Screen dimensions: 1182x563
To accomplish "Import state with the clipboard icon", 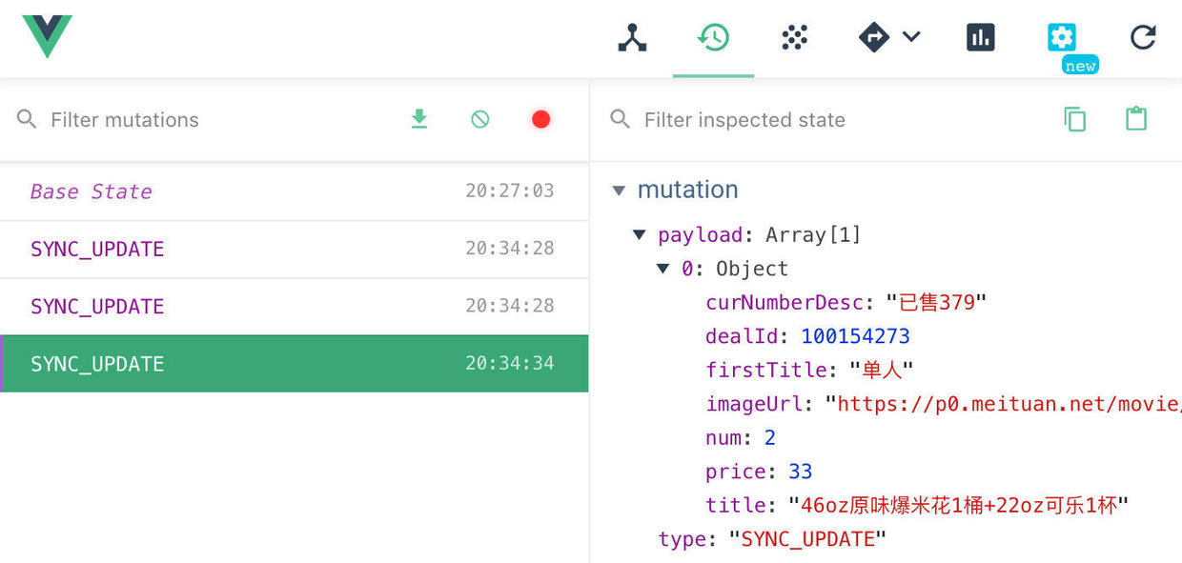I will coord(1136,119).
